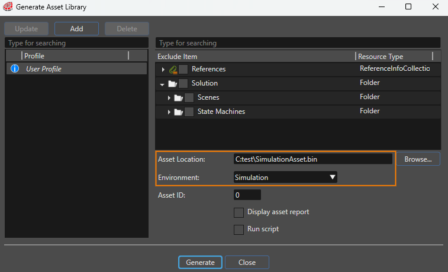Select the Solution row label
The image size is (448, 272).
pyautogui.click(x=205, y=83)
